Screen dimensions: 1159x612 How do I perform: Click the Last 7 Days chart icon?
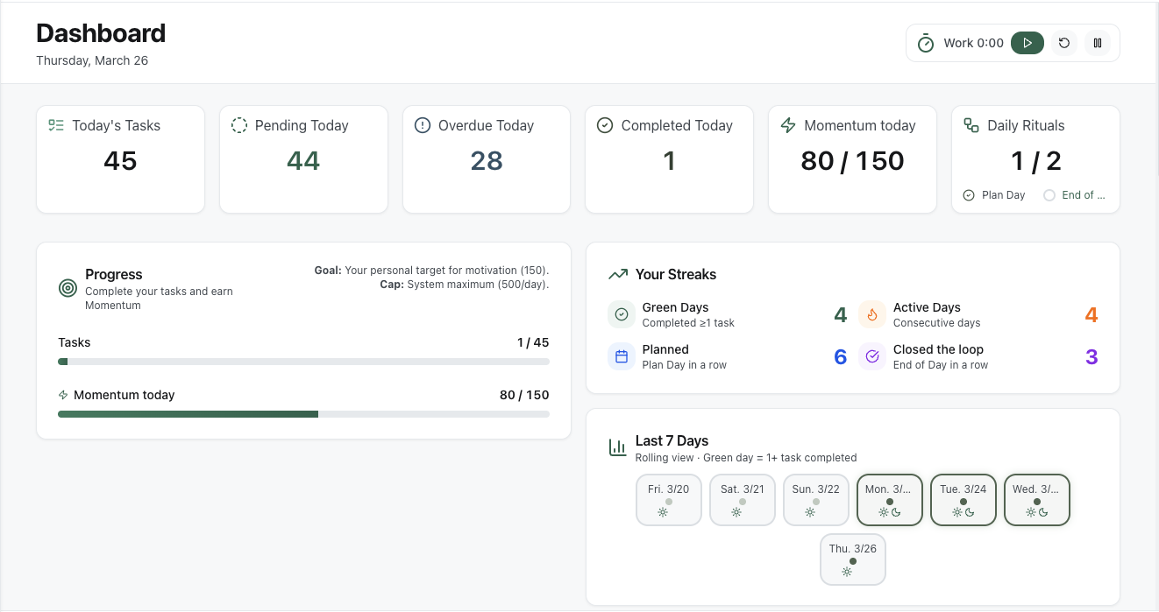pyautogui.click(x=618, y=447)
